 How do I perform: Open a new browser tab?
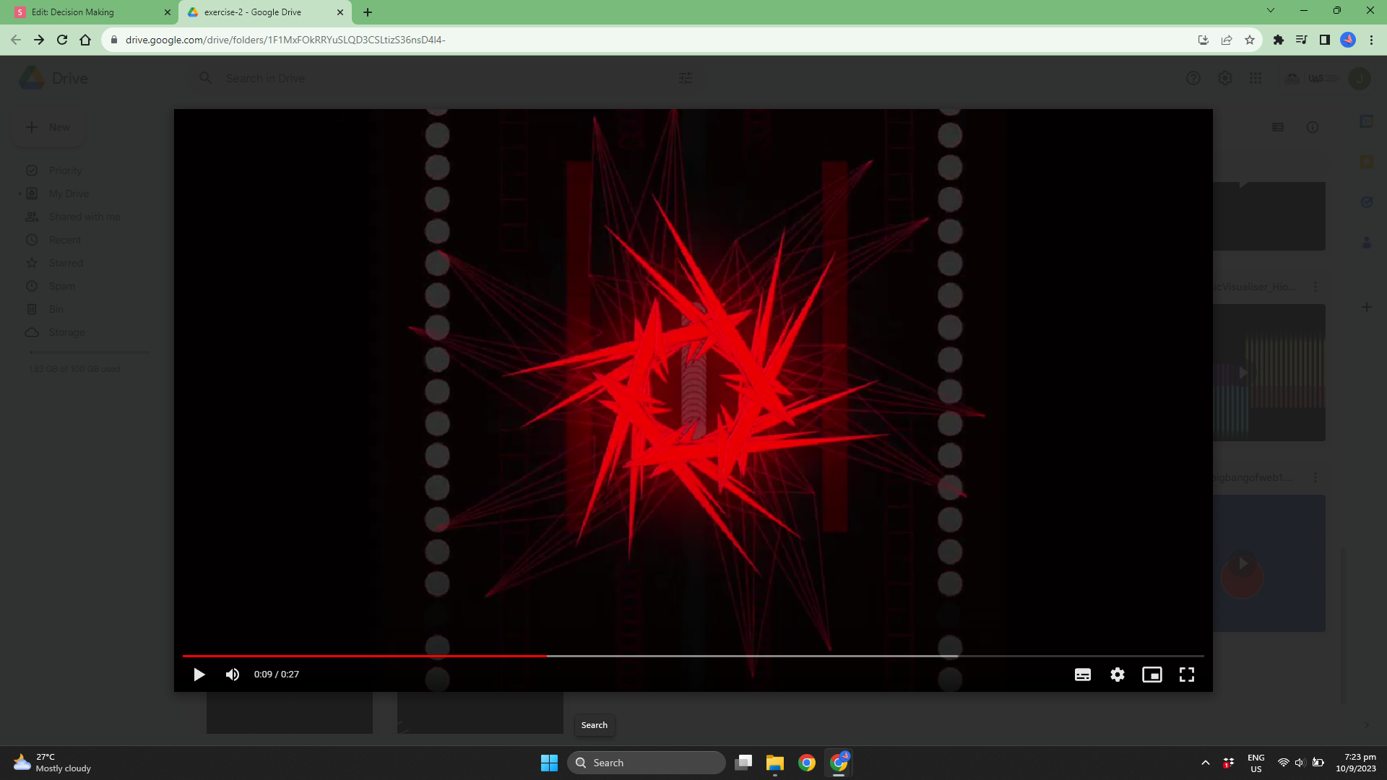368,12
